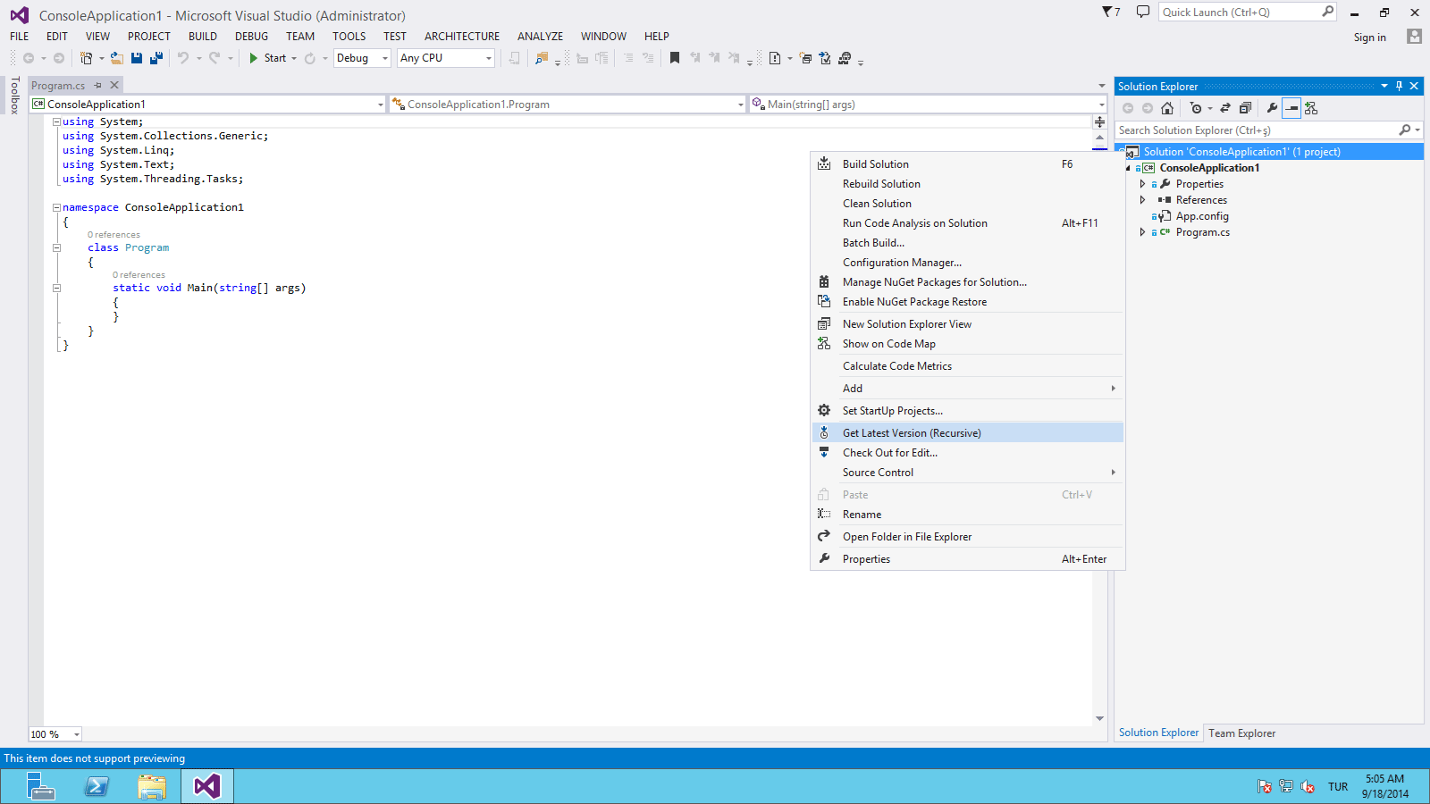Click the View Class Diagram icon
Image resolution: width=1430 pixels, height=804 pixels.
[x=1311, y=108]
